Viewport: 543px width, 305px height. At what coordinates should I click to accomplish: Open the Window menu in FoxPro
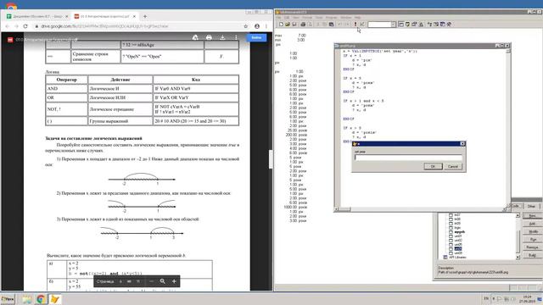click(x=345, y=17)
